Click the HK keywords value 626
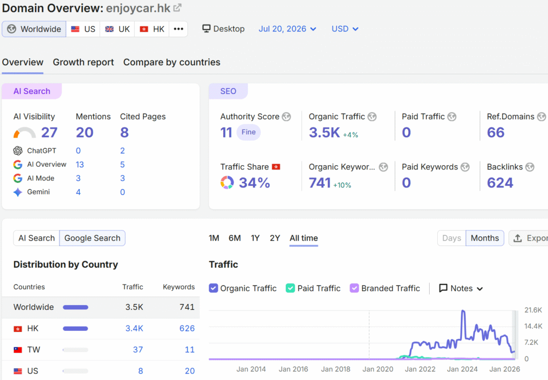548x380 pixels. [x=187, y=328]
